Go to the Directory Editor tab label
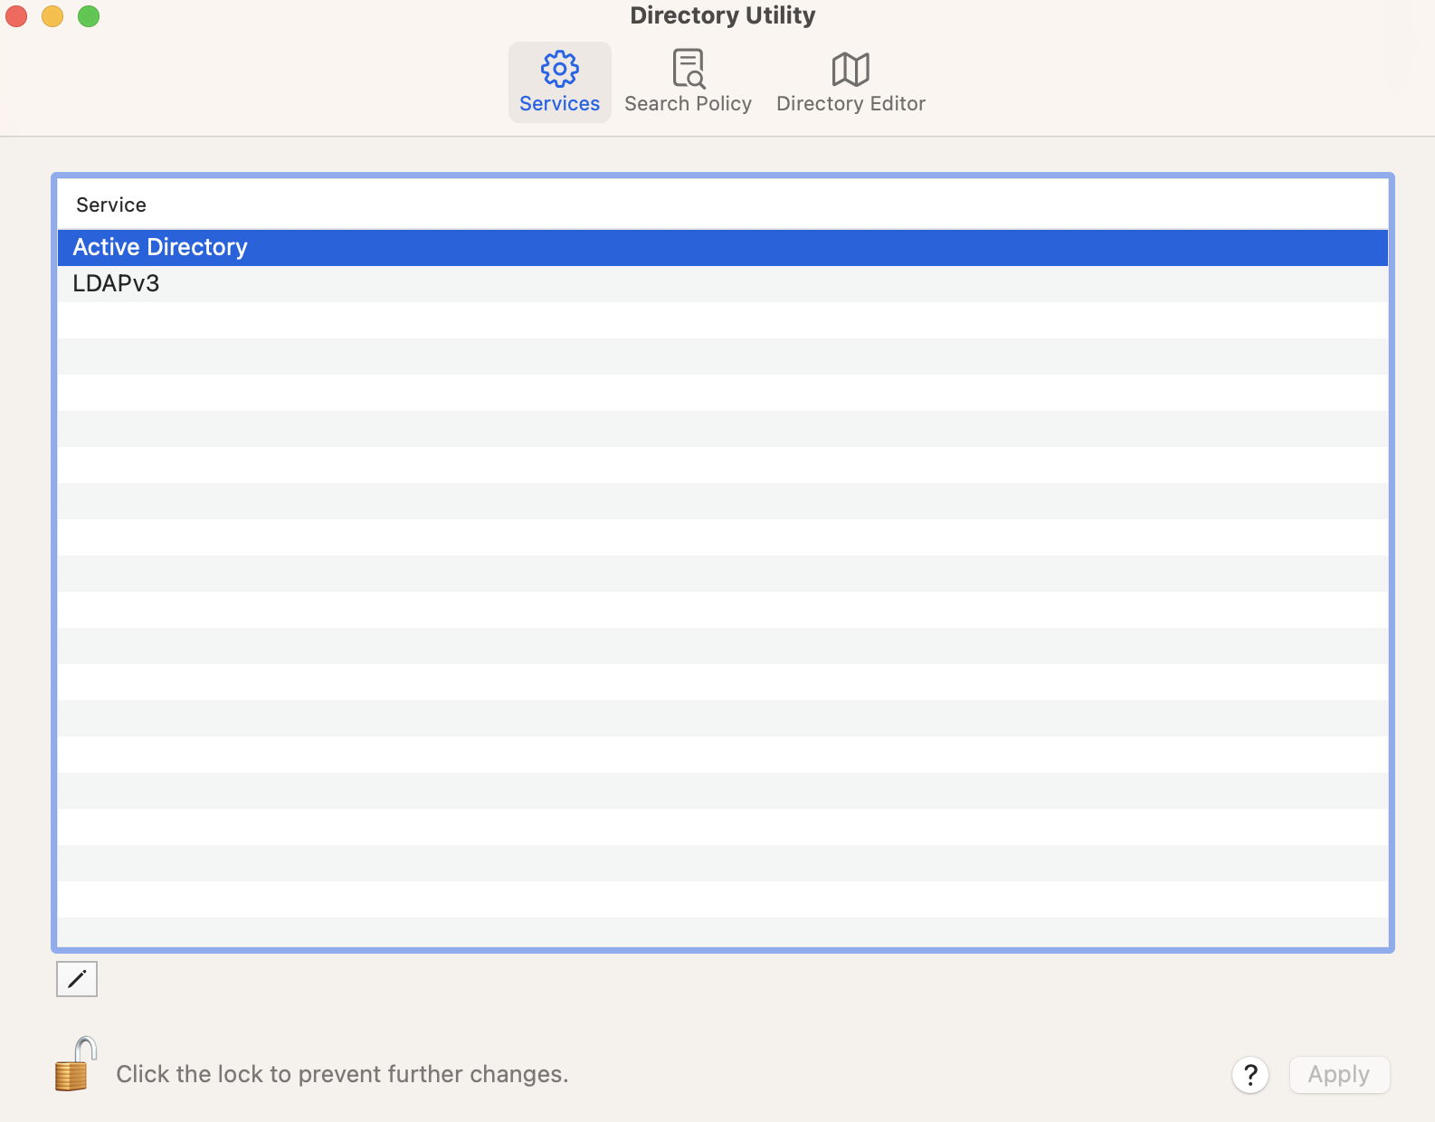 851,104
